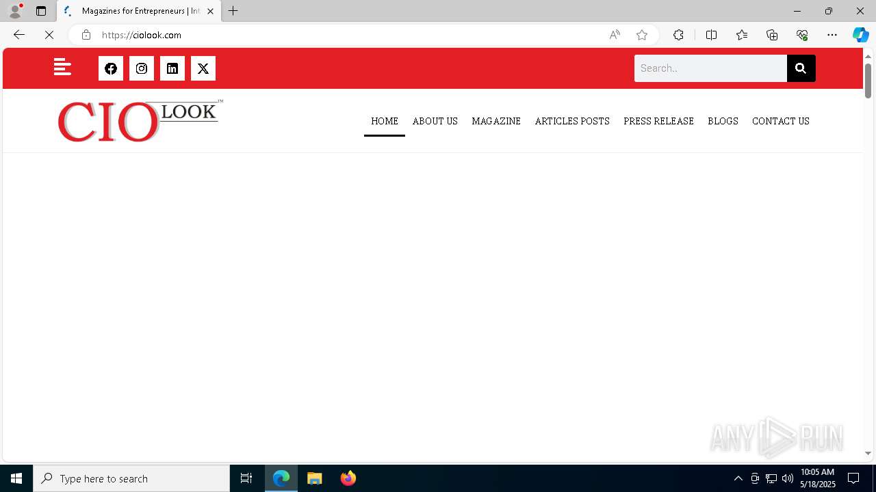Screen dimensions: 876x492
Task: Open Browser essentials heart icon
Action: 802,35
